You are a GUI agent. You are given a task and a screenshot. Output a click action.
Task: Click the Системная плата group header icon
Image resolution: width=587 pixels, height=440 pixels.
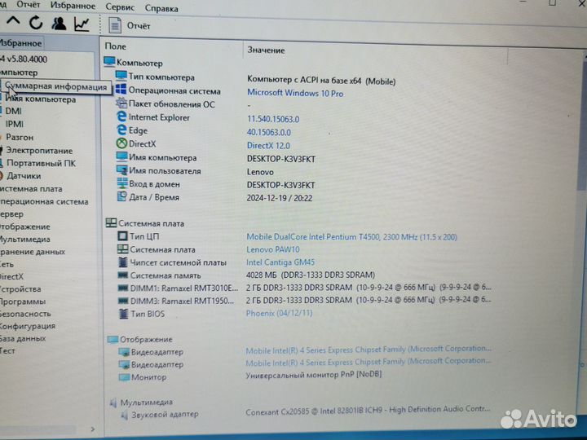[111, 223]
